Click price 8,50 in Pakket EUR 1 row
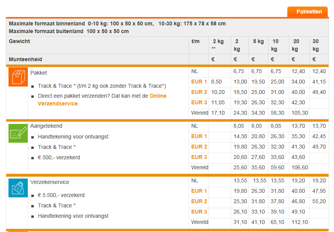334x232 pixels. pos(216,82)
